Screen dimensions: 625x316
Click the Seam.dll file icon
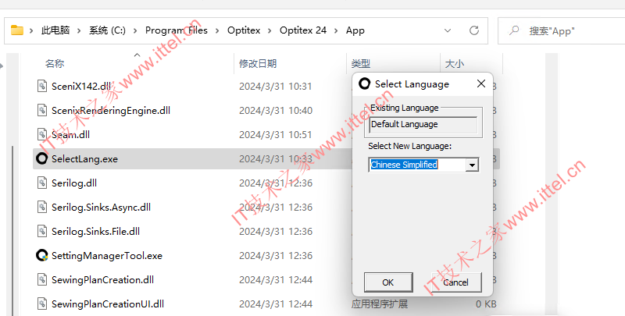click(42, 134)
